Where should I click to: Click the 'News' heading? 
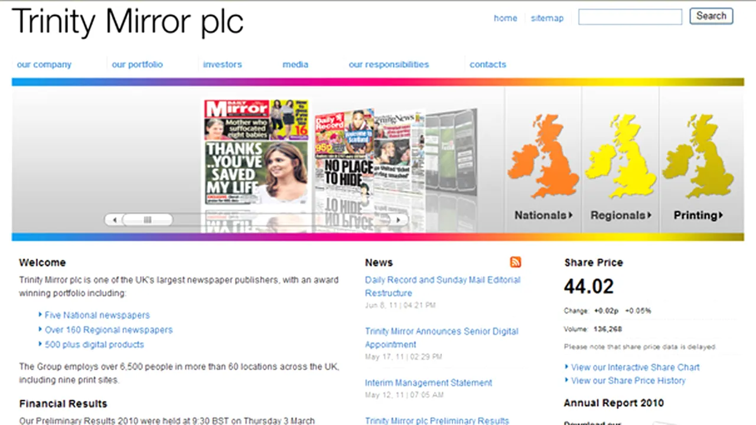(x=379, y=263)
